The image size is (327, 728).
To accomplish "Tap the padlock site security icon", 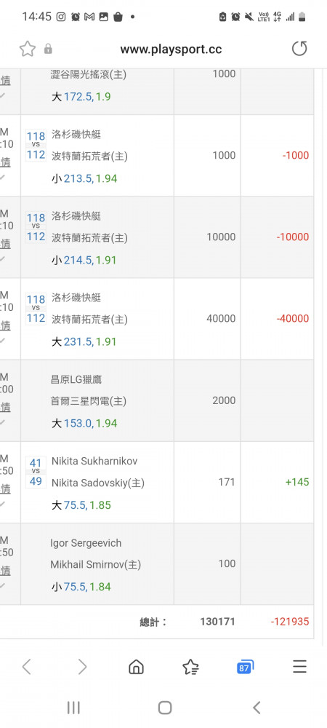I will tap(48, 49).
